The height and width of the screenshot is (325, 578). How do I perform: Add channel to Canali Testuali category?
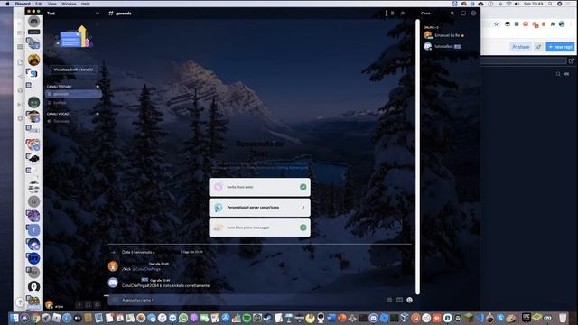(98, 87)
